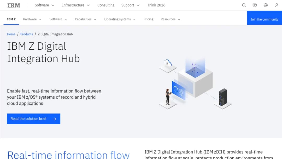Click the Read the solution brief button
Viewport: 282px width, 159px height.
tap(34, 119)
